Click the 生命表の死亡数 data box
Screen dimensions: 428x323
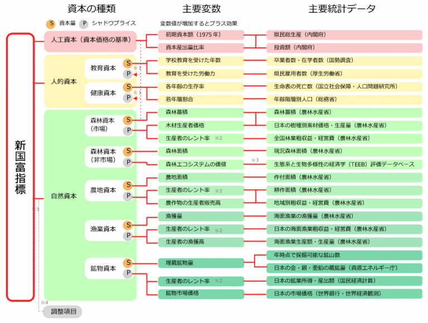(344, 86)
